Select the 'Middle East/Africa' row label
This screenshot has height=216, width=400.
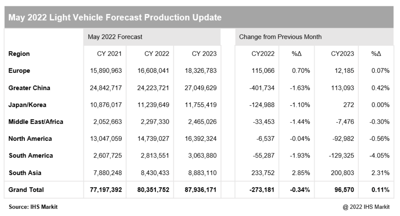pyautogui.click(x=36, y=122)
